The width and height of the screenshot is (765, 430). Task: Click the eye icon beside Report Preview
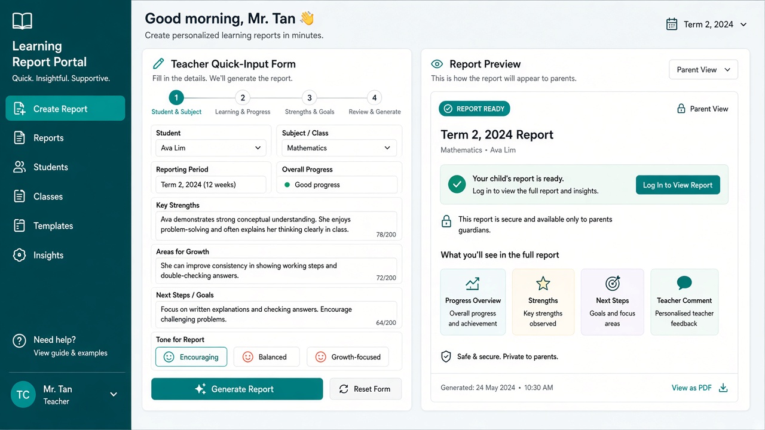(x=437, y=64)
